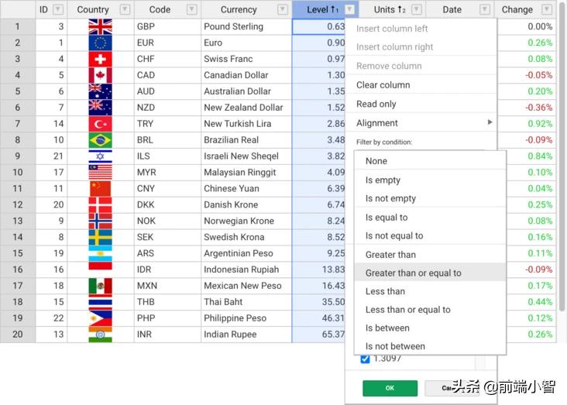The width and height of the screenshot is (567, 405).
Task: Open the Alignment menu entry
Action: click(421, 123)
